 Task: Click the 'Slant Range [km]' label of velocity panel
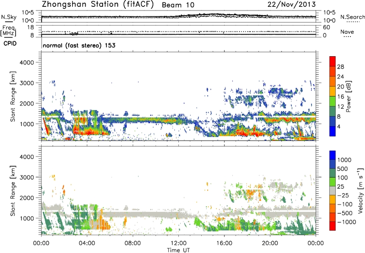coord(13,191)
